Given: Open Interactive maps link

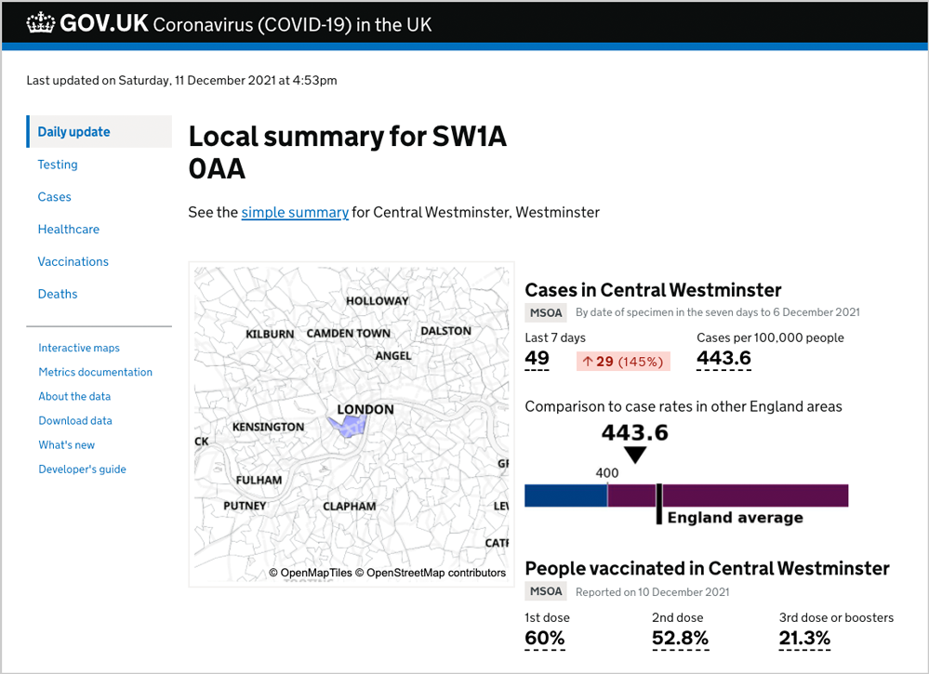Looking at the screenshot, I should coord(79,348).
